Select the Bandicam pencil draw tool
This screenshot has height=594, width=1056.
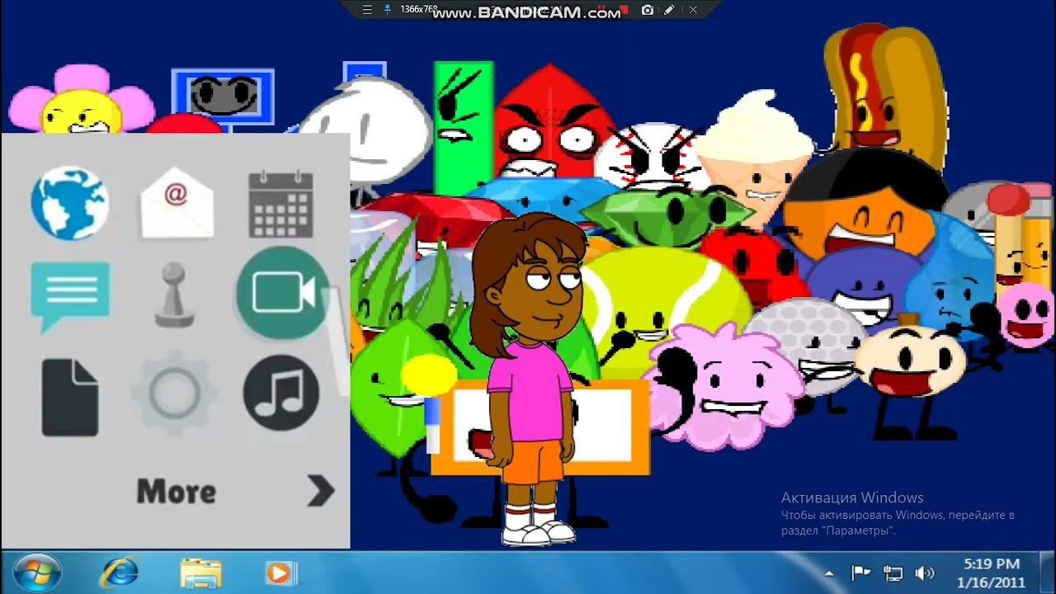669,10
